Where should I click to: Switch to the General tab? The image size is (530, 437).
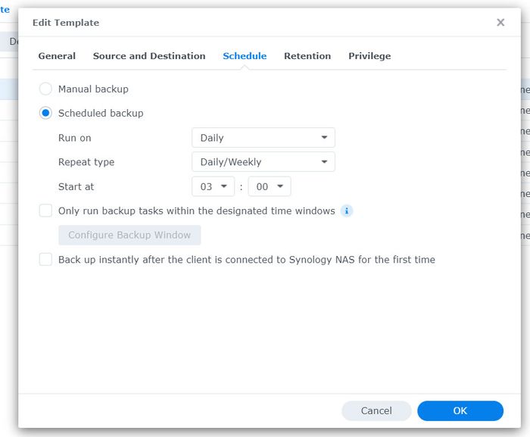coord(57,56)
